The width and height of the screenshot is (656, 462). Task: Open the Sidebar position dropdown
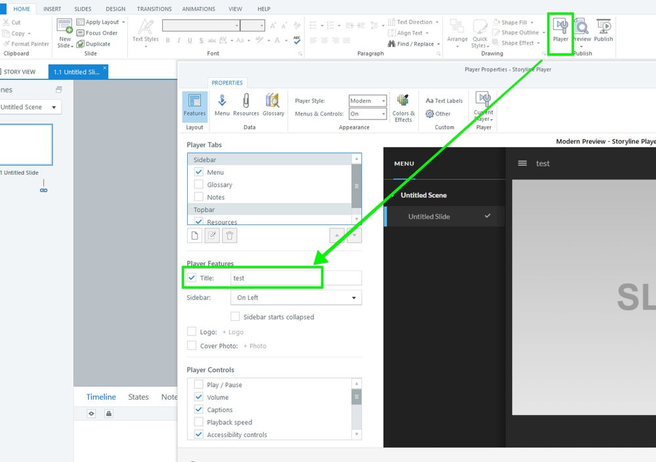point(295,298)
